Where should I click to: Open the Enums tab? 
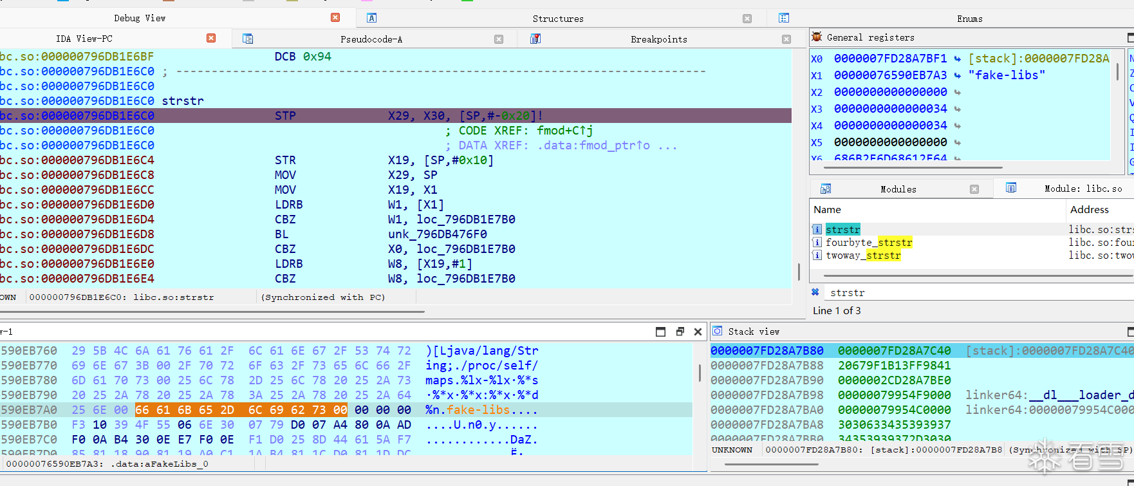pyautogui.click(x=970, y=19)
